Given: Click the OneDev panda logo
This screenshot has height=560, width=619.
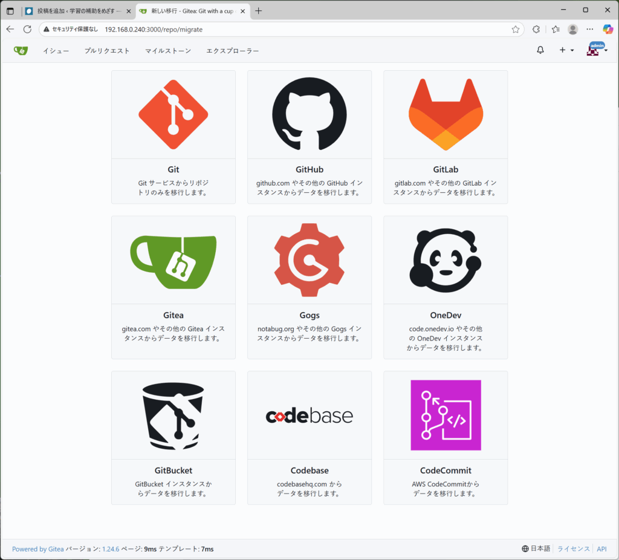Looking at the screenshot, I should (x=446, y=261).
